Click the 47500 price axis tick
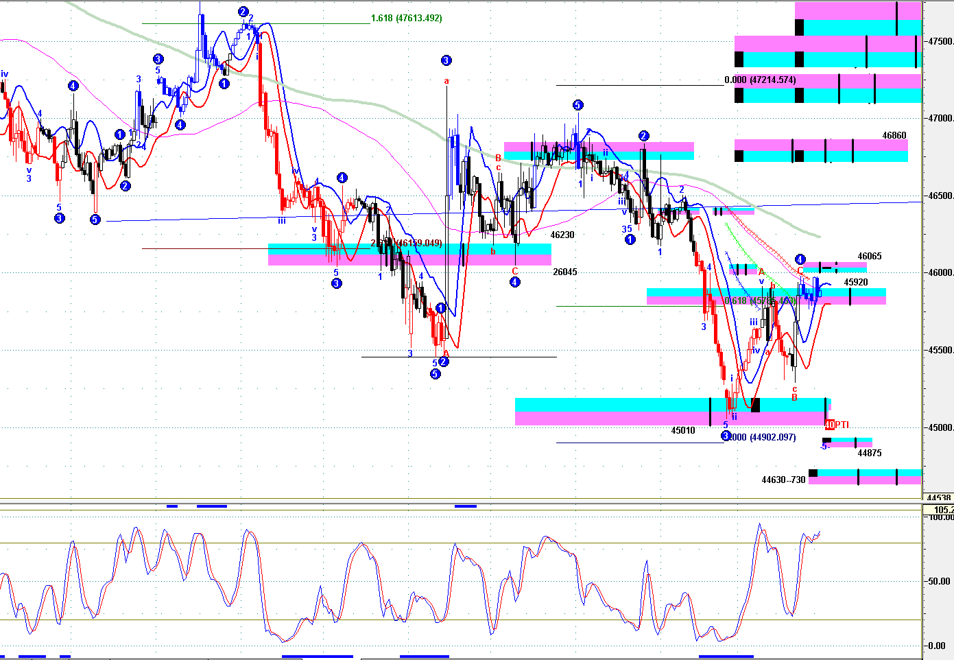The image size is (954, 660). pyautogui.click(x=939, y=41)
